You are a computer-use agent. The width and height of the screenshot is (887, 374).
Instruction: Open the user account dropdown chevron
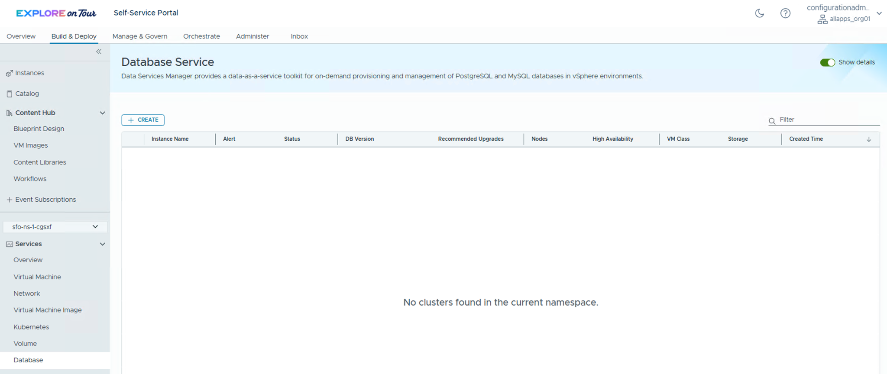[879, 13]
